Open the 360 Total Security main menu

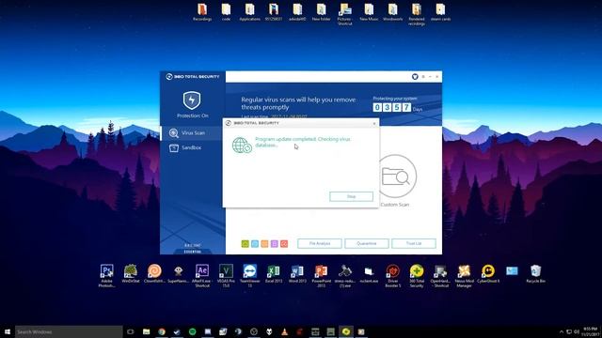[x=423, y=77]
